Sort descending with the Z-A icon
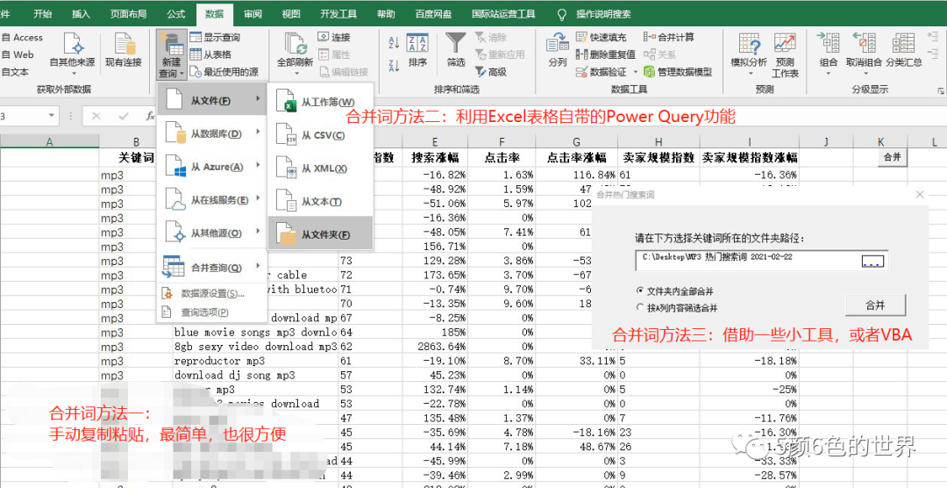This screenshot has height=488, width=947. coord(394,66)
